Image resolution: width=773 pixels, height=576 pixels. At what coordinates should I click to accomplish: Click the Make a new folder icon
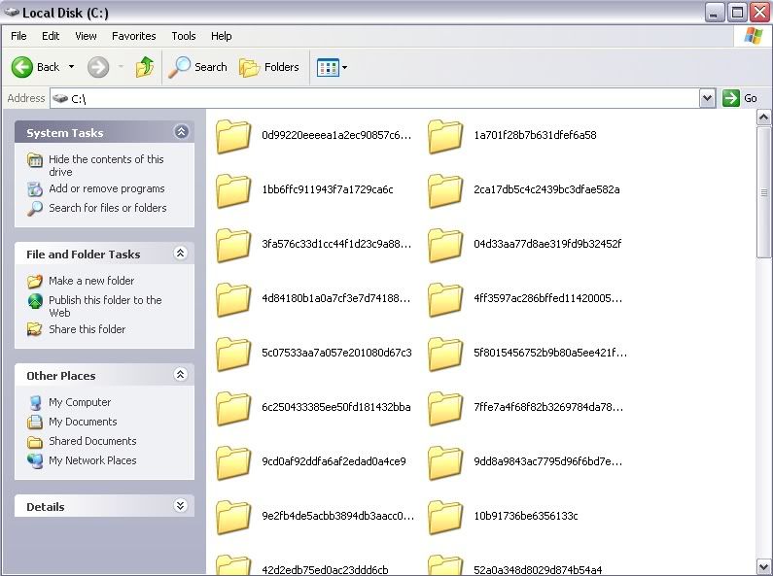[34, 281]
